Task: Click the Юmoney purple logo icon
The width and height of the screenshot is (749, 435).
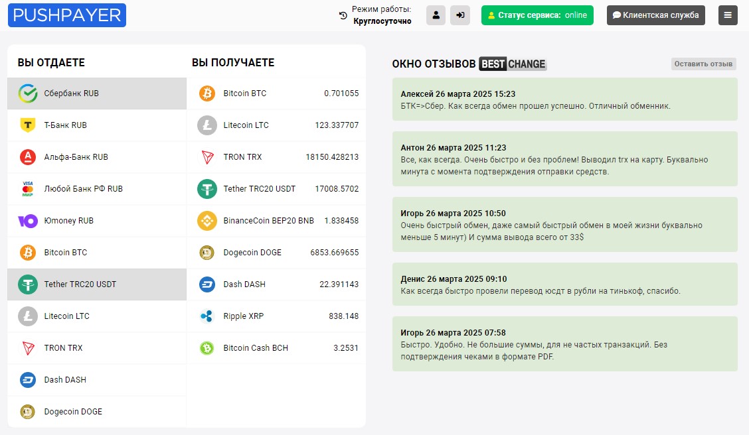Action: (x=28, y=221)
